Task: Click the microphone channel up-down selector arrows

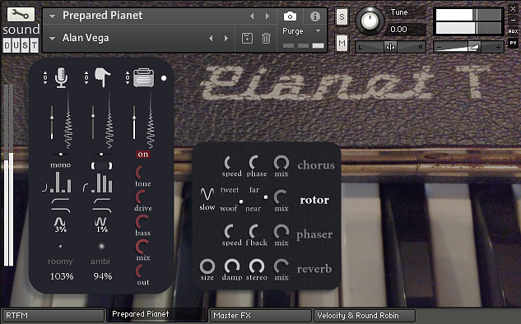Action: click(45, 78)
